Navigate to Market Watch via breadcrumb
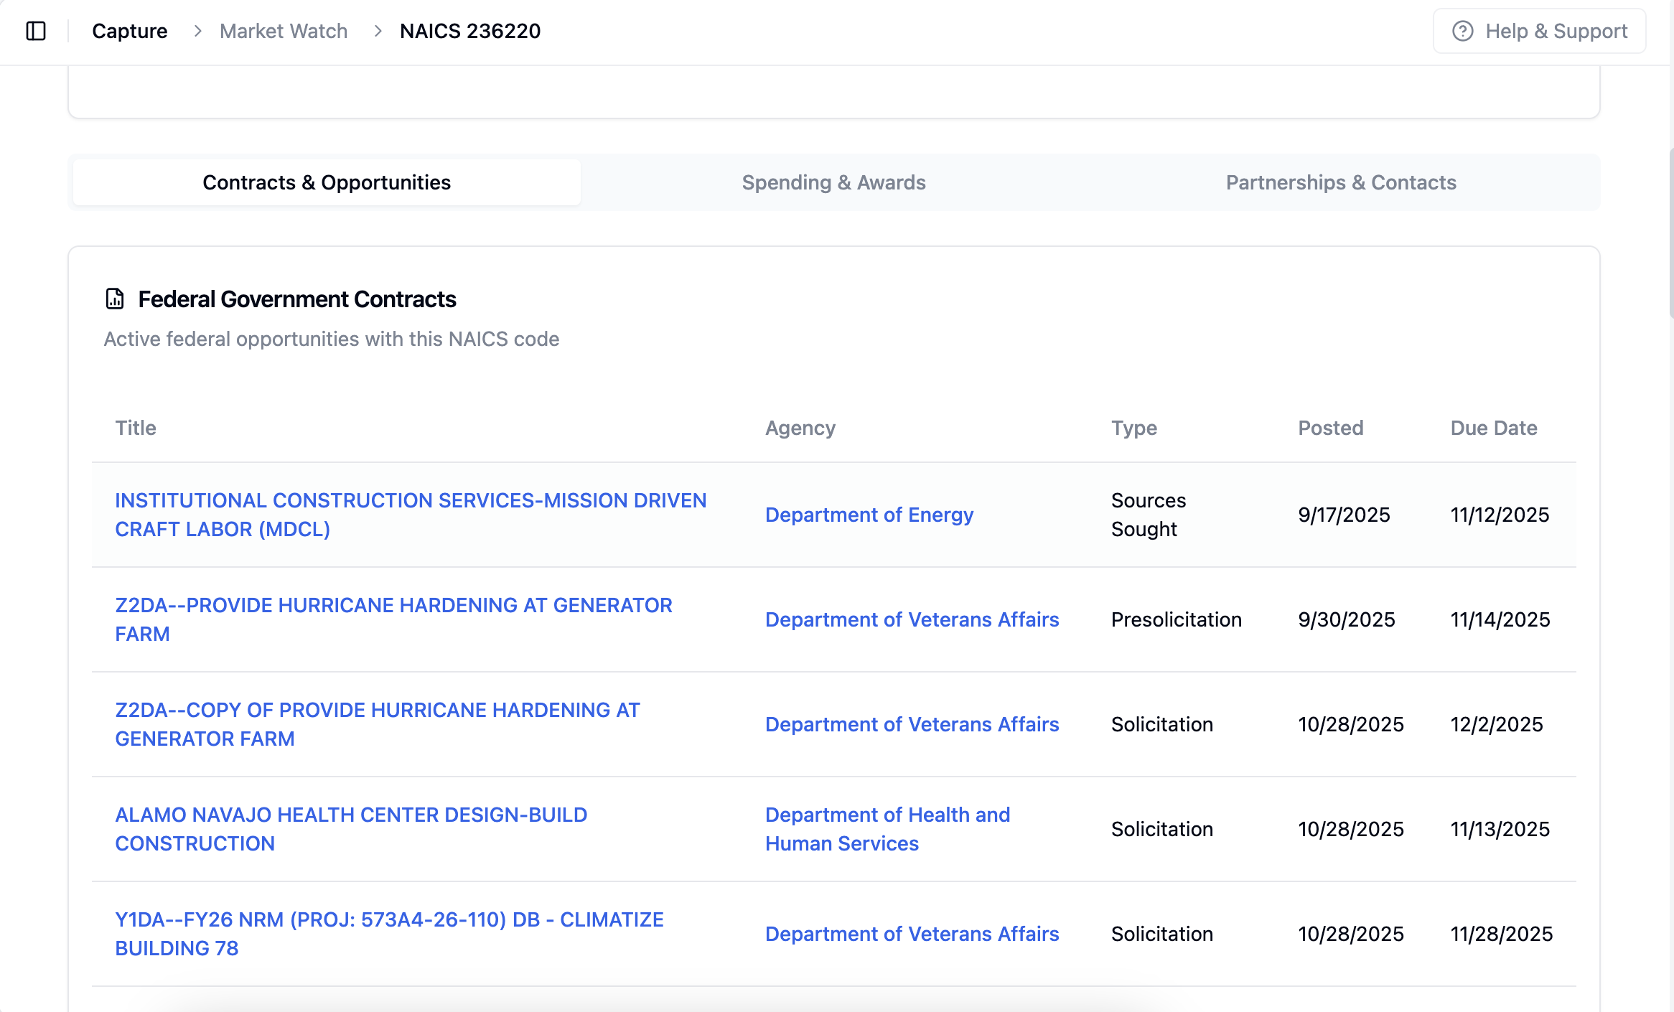Image resolution: width=1674 pixels, height=1012 pixels. click(x=283, y=31)
